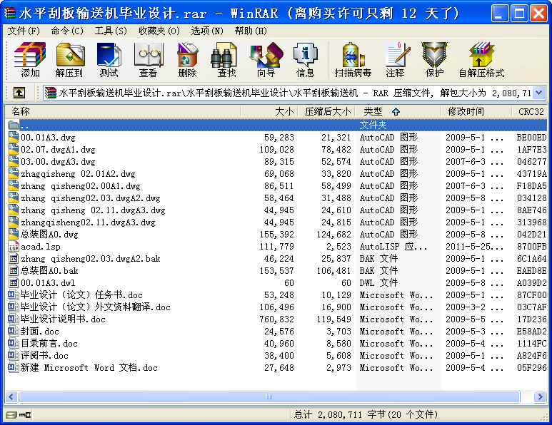552x425 pixels.
Task: Open the 工具(S) menu
Action: pyautogui.click(x=111, y=31)
